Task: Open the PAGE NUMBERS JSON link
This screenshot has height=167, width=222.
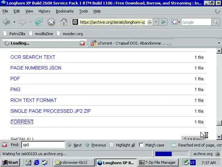Action: pos(36,68)
